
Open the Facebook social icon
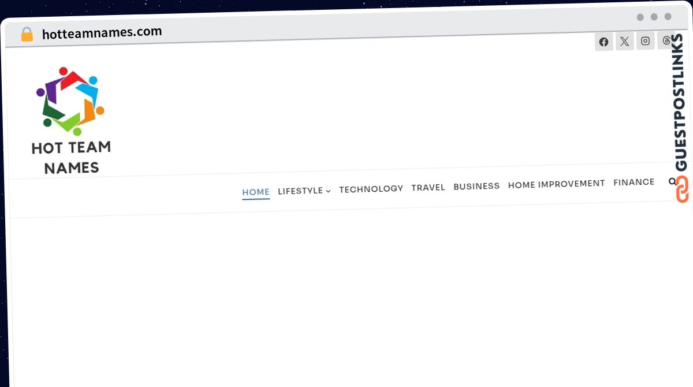click(603, 41)
